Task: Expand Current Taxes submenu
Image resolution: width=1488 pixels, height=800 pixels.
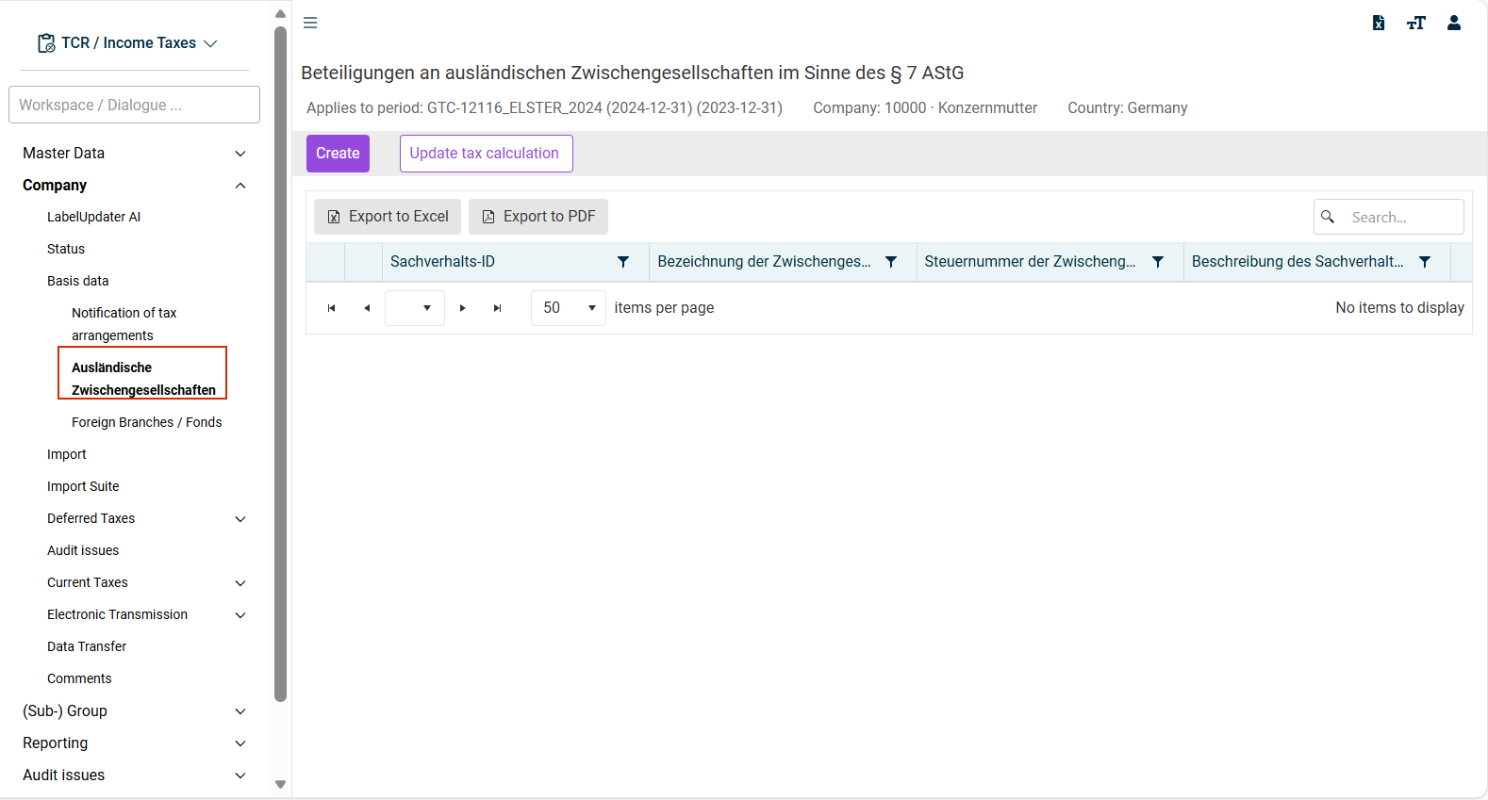Action: (240, 583)
